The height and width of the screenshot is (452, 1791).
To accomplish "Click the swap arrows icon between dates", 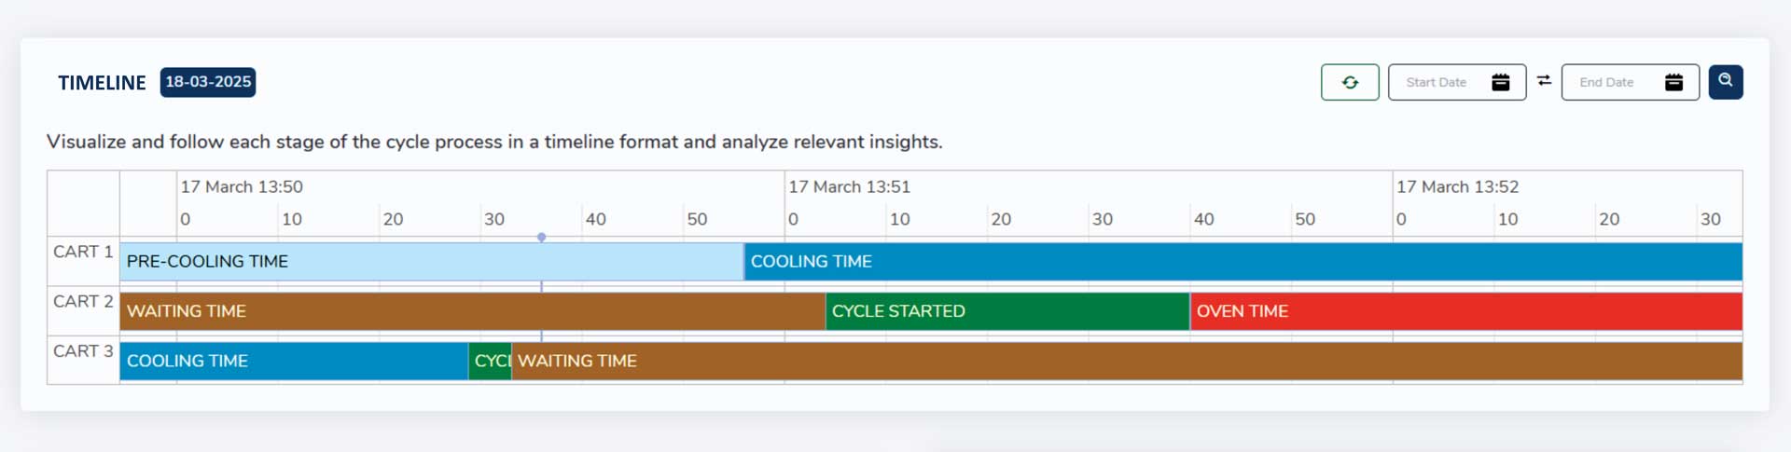I will [1544, 81].
